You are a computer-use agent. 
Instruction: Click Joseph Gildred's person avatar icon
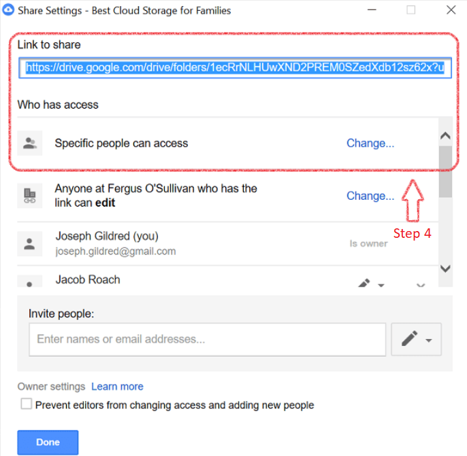coord(30,244)
